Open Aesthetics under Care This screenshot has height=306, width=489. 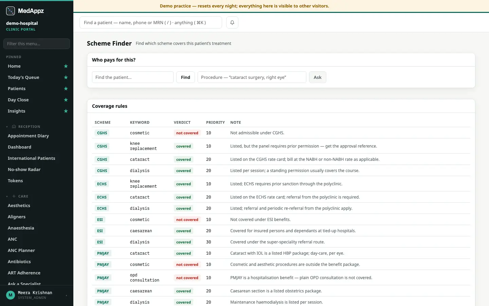pos(19,206)
